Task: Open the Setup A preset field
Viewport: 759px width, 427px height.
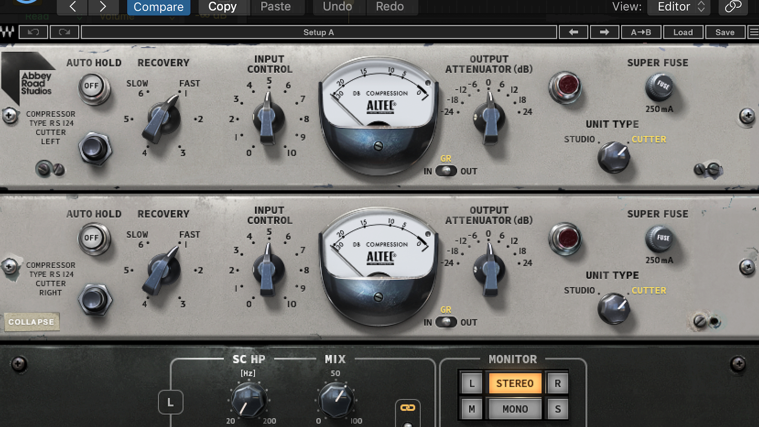Action: pos(319,32)
